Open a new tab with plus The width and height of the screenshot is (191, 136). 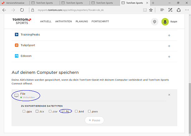[153, 3]
